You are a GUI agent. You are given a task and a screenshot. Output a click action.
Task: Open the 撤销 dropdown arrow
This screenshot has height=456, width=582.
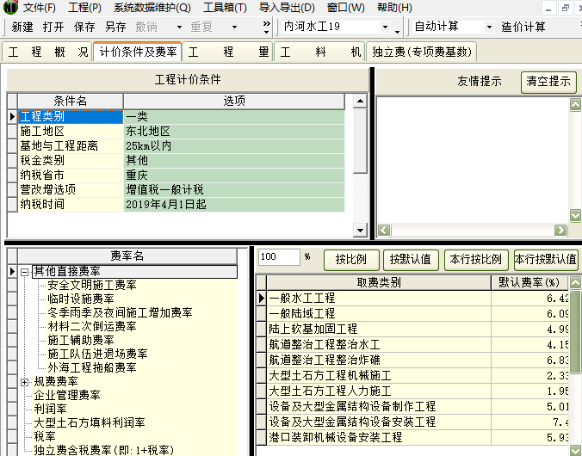179,27
